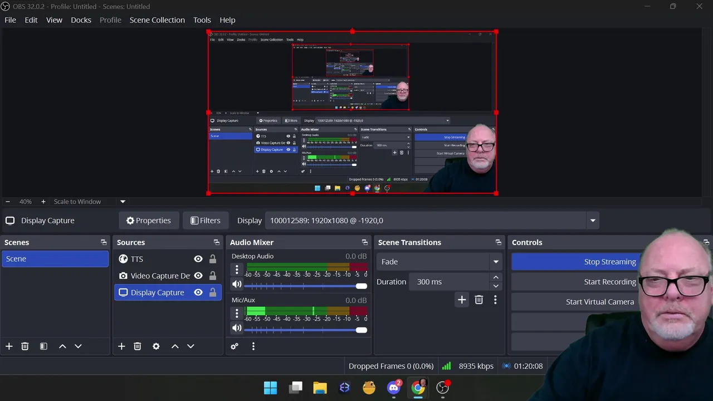Viewport: 713px width, 401px height.
Task: Click Stop Streaming button
Action: coord(610,262)
